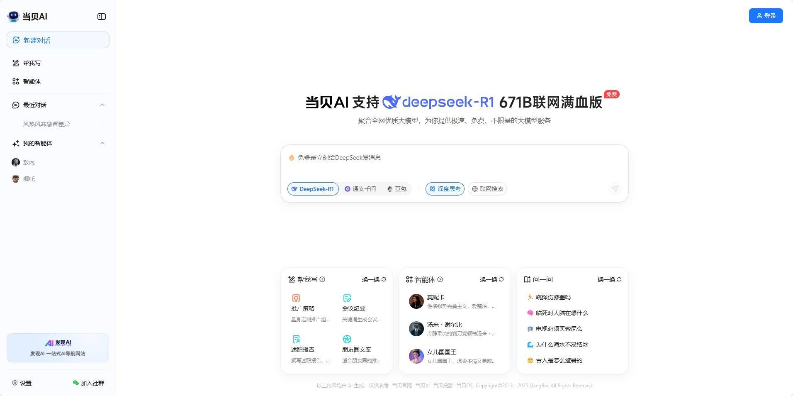Collapse the 最近对话 section chevron
The height and width of the screenshot is (396, 793).
tap(102, 105)
